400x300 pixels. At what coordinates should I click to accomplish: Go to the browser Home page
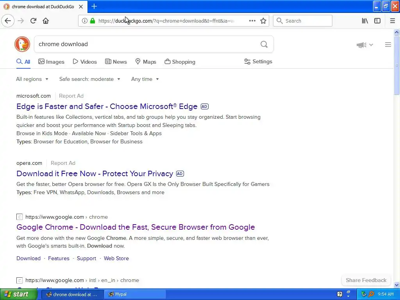(46, 21)
